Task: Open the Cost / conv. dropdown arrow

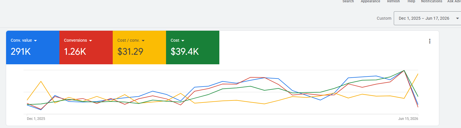Action: (143, 41)
